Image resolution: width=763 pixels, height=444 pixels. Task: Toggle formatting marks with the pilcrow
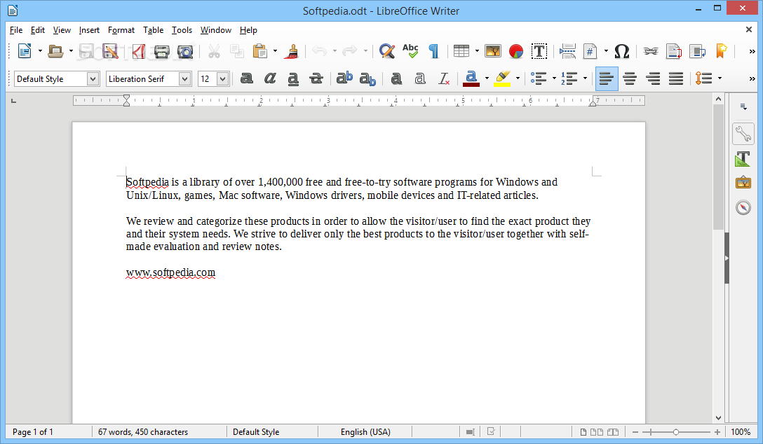433,51
